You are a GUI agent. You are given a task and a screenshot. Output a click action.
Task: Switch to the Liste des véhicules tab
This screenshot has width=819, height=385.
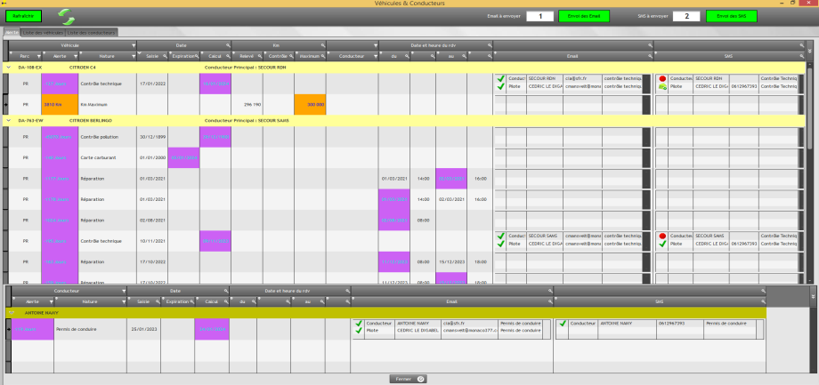pyautogui.click(x=45, y=32)
